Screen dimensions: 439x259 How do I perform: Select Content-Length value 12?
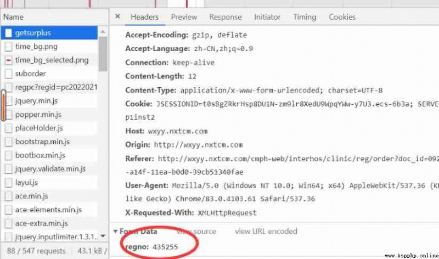pyautogui.click(x=193, y=76)
